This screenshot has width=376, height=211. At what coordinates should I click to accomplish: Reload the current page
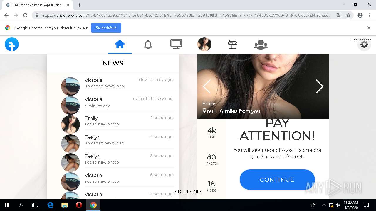[25, 15]
